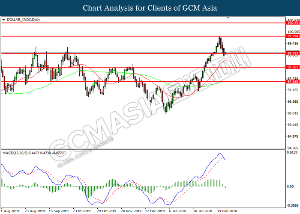Click the 15 Sep 2019 date label
This screenshot has height=214, width=300.
point(59,211)
